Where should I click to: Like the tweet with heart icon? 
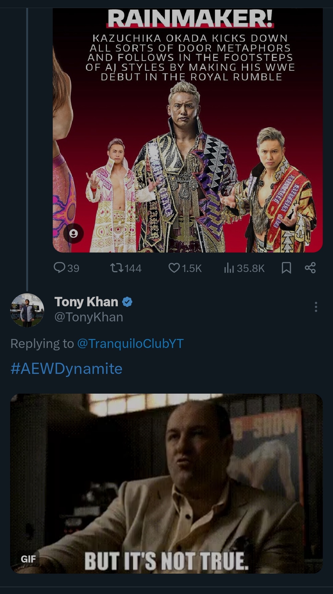click(x=174, y=268)
